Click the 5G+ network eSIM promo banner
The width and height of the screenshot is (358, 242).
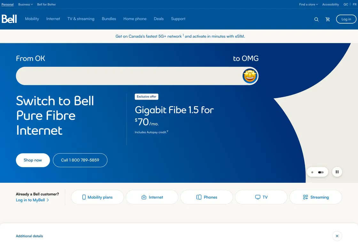(x=180, y=36)
